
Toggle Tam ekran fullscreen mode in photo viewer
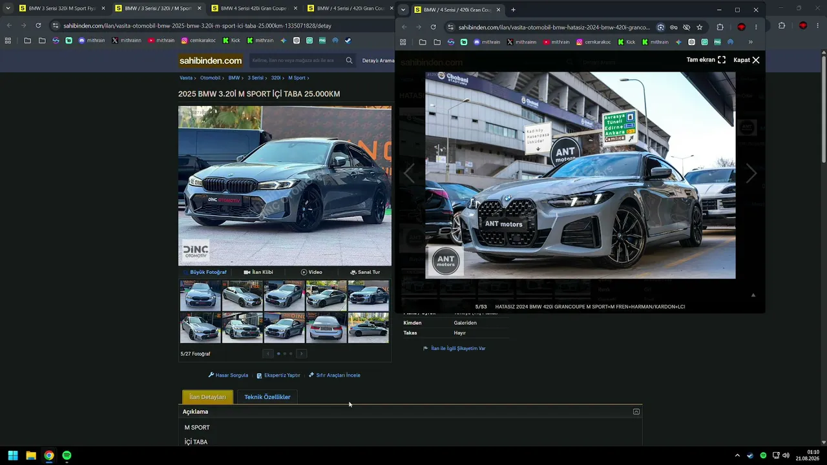pyautogui.click(x=706, y=60)
